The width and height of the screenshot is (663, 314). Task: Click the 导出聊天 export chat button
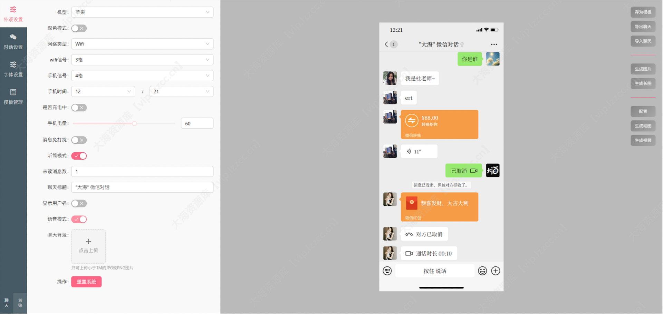point(643,27)
